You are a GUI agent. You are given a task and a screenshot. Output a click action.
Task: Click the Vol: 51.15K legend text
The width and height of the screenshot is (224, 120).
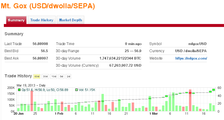87,90
